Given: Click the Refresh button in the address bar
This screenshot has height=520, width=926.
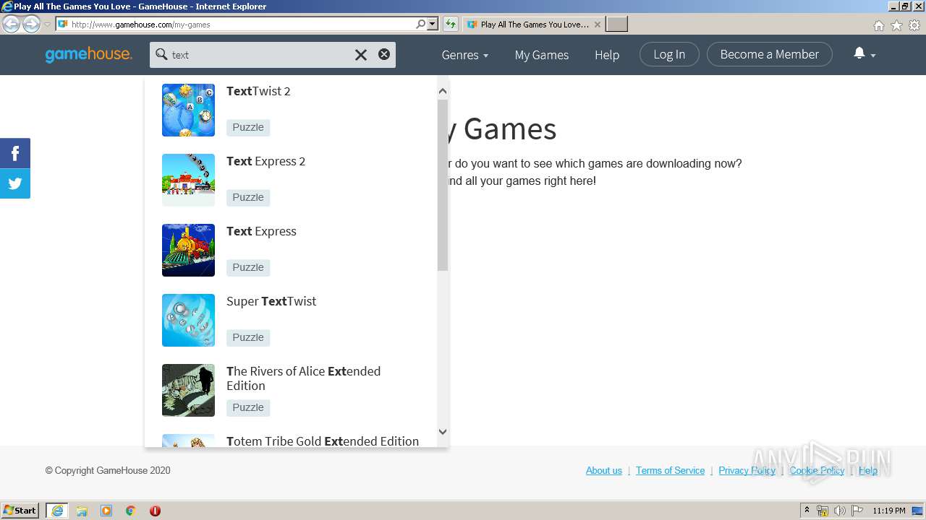Looking at the screenshot, I should [x=451, y=24].
